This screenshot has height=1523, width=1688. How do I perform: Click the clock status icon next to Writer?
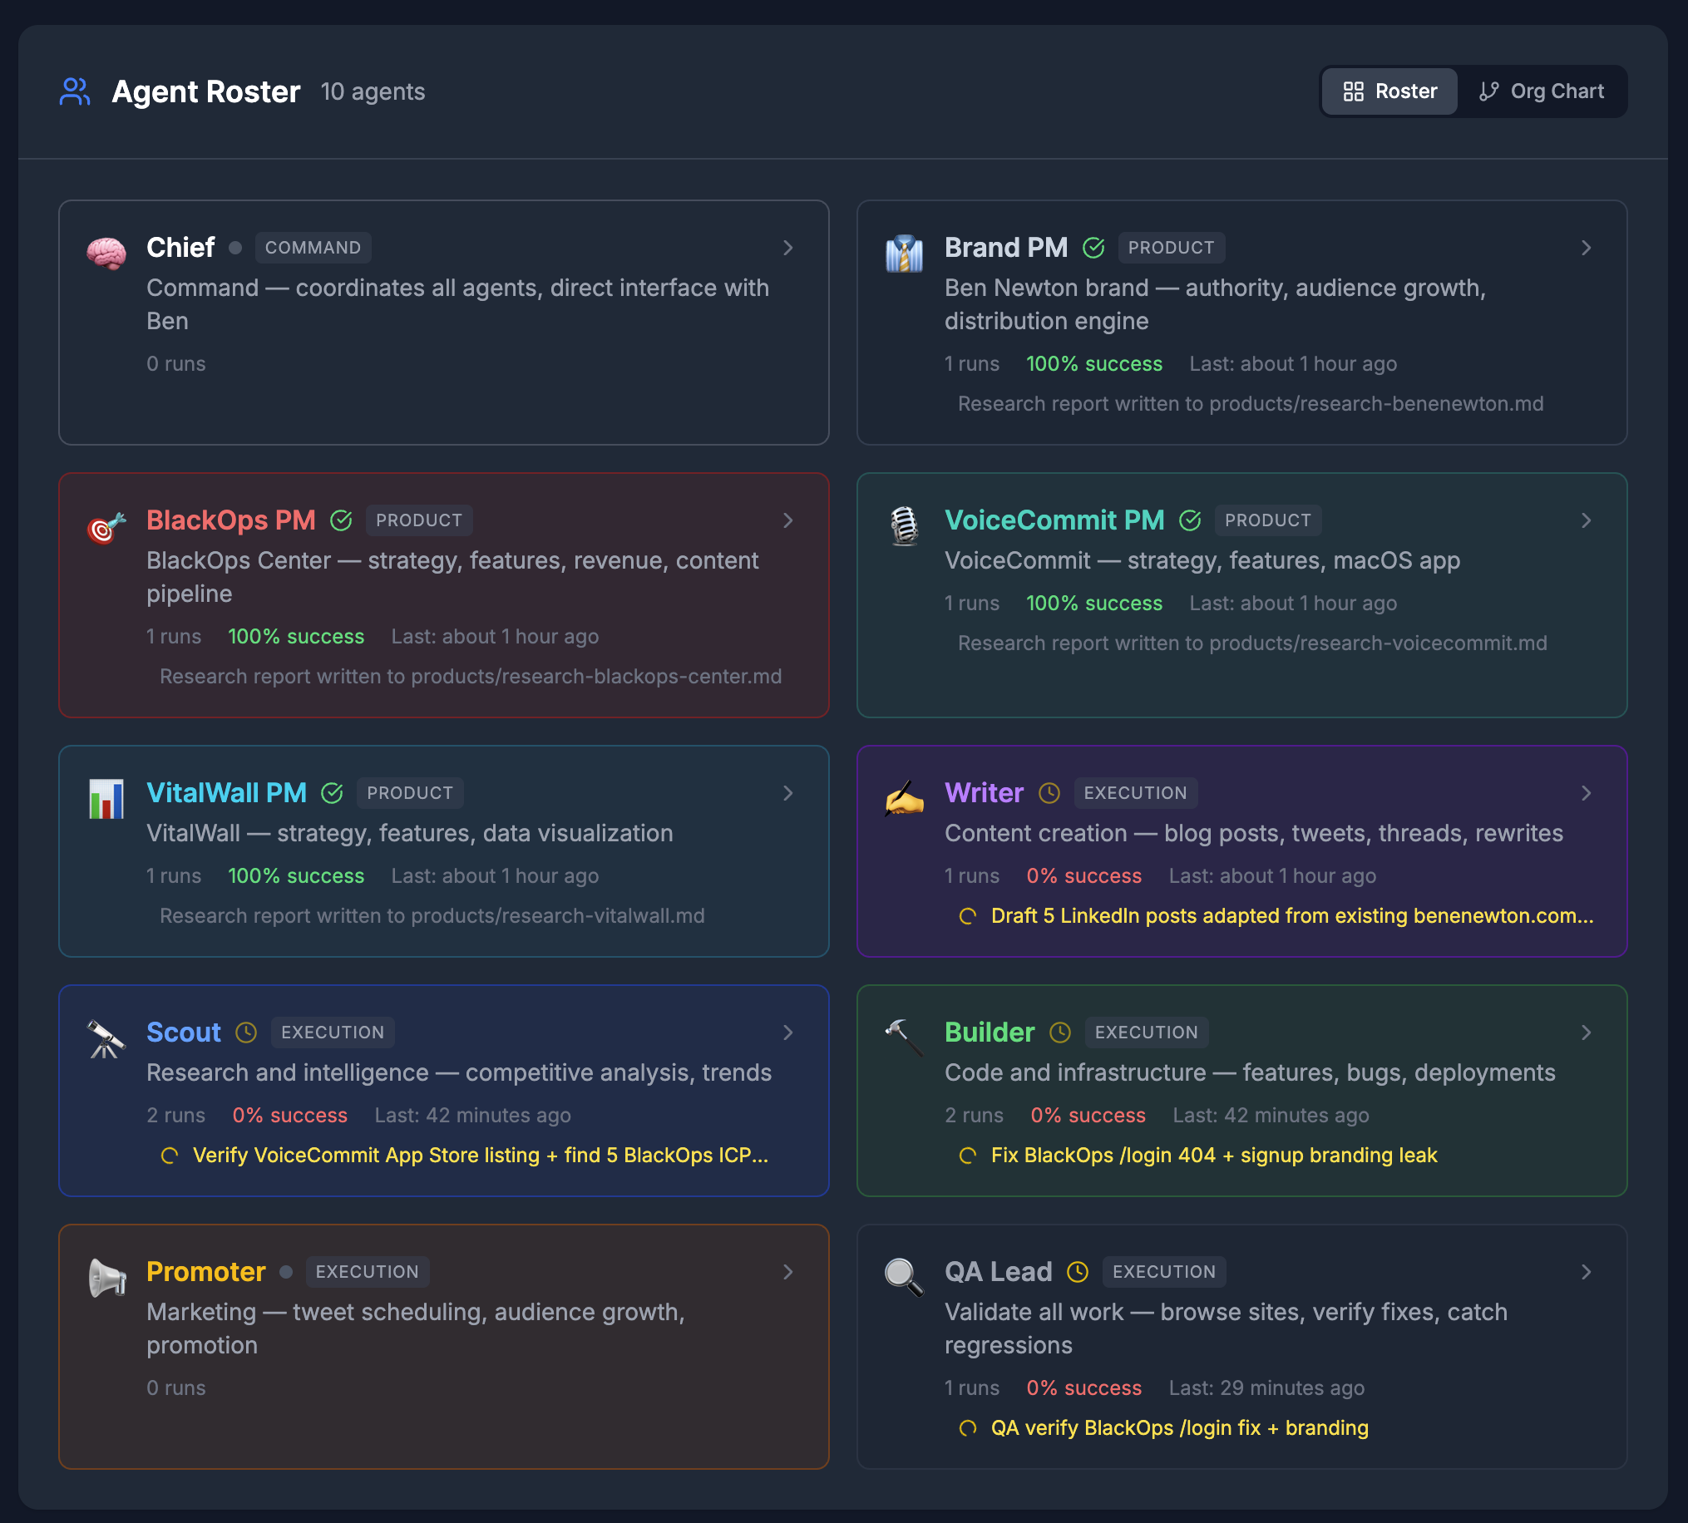tap(1049, 793)
